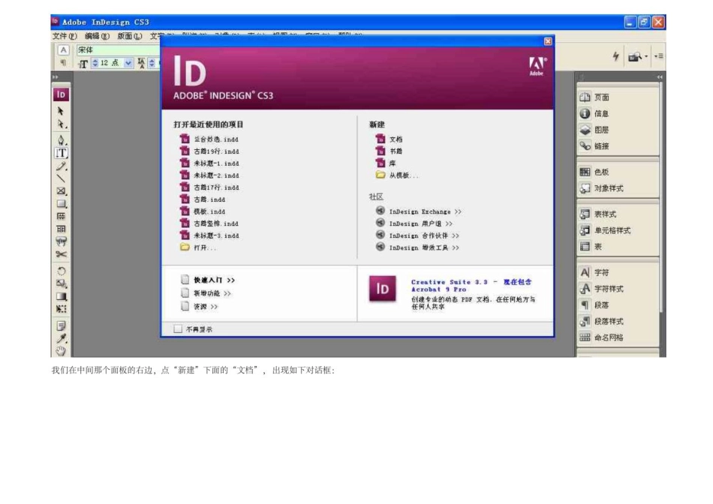Toggle paragraph formatting controls button
Image resolution: width=713 pixels, height=504 pixels.
[63, 62]
